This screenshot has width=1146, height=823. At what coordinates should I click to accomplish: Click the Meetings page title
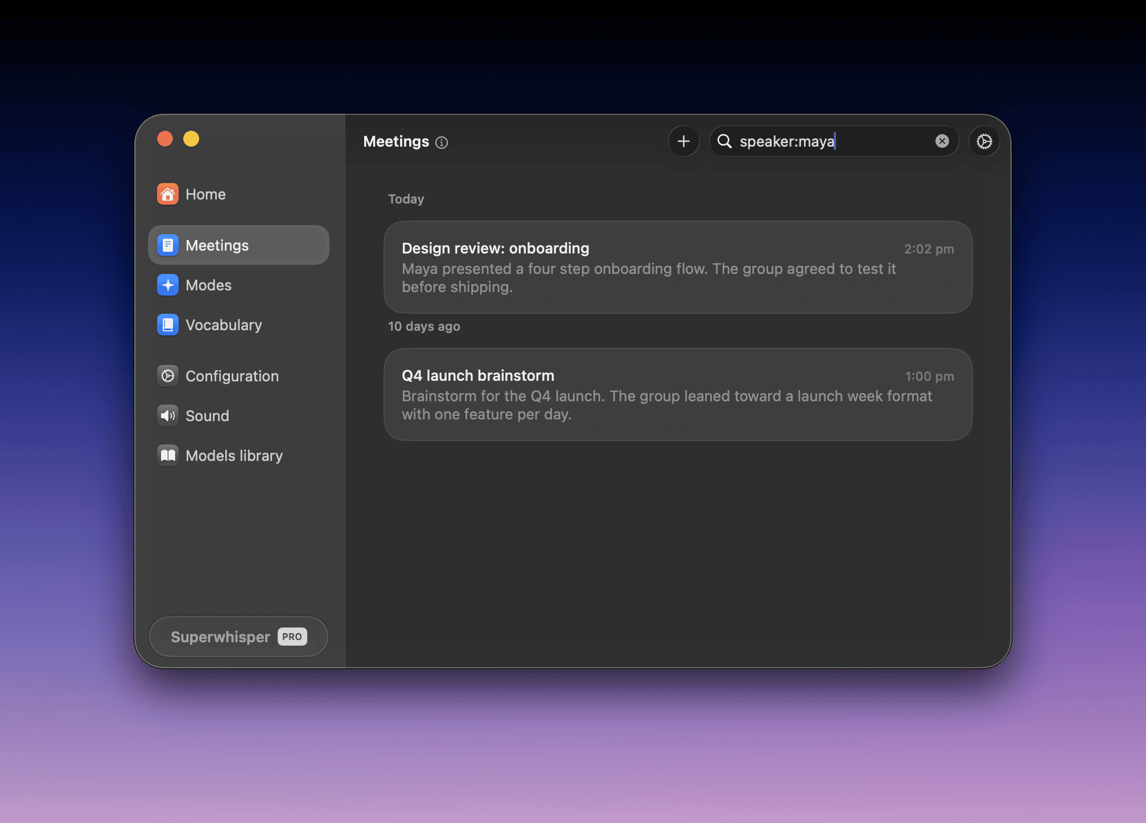click(396, 142)
